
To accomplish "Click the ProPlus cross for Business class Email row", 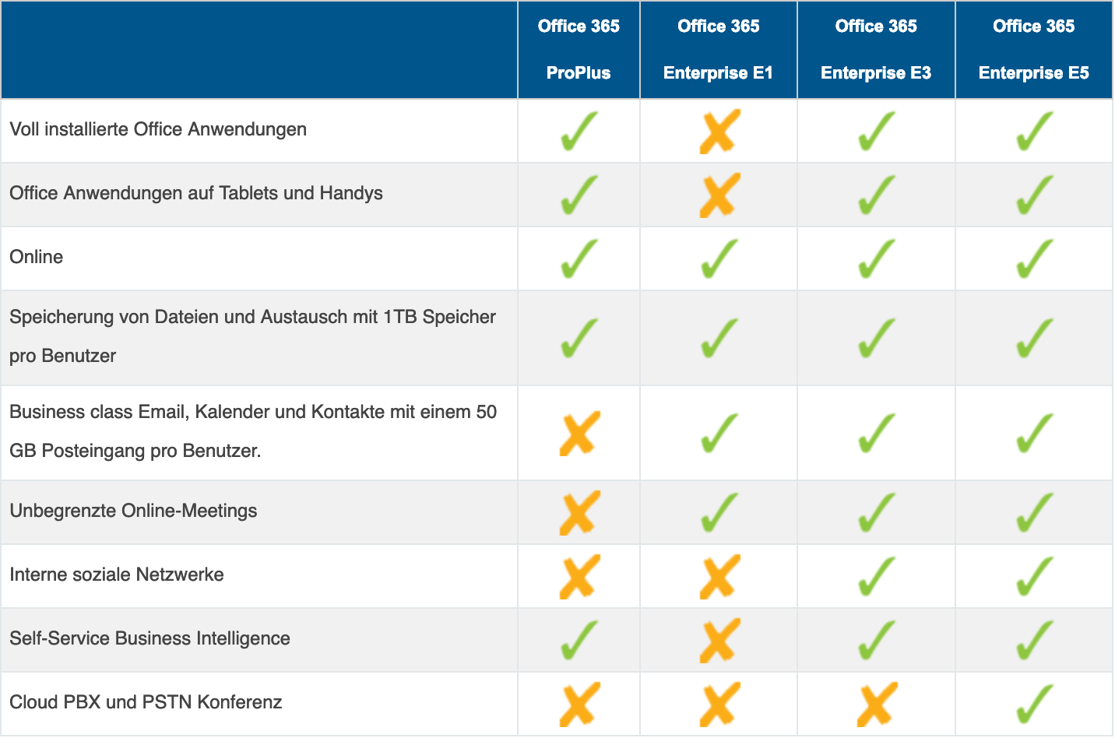I will pyautogui.click(x=580, y=433).
